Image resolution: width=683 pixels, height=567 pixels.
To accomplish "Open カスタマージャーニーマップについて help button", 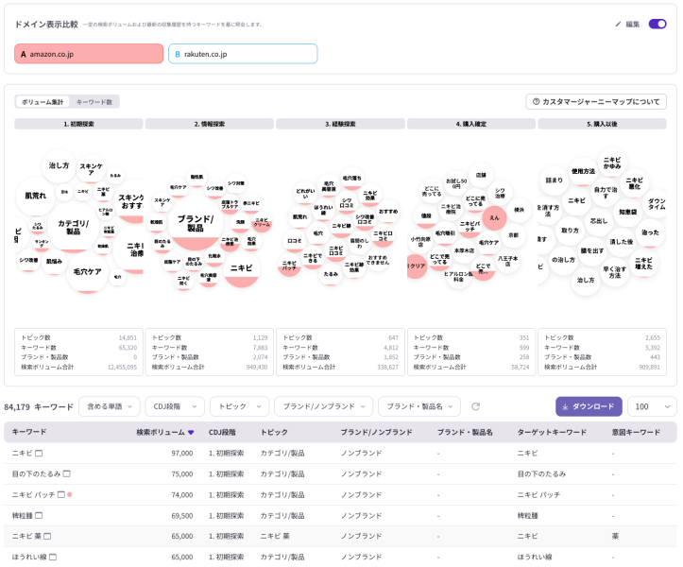I will click(595, 101).
